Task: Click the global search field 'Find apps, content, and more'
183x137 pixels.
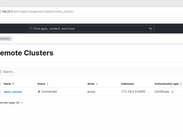Action: pyautogui.click(x=91, y=29)
